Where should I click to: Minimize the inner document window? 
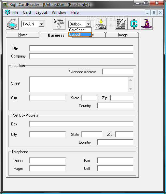[147, 12]
